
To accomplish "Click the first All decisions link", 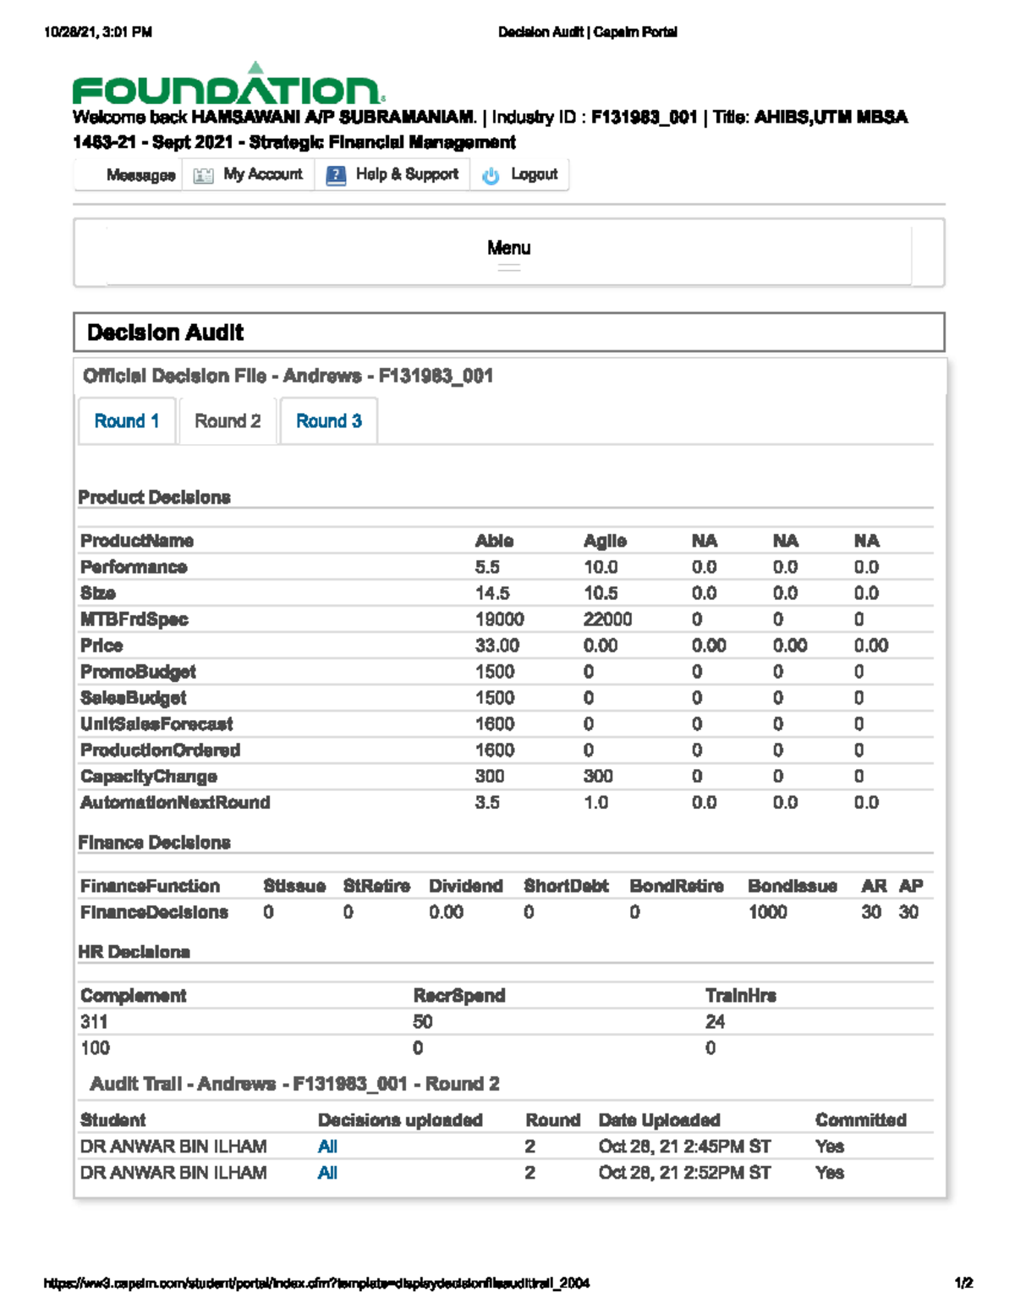I will tap(326, 1146).
